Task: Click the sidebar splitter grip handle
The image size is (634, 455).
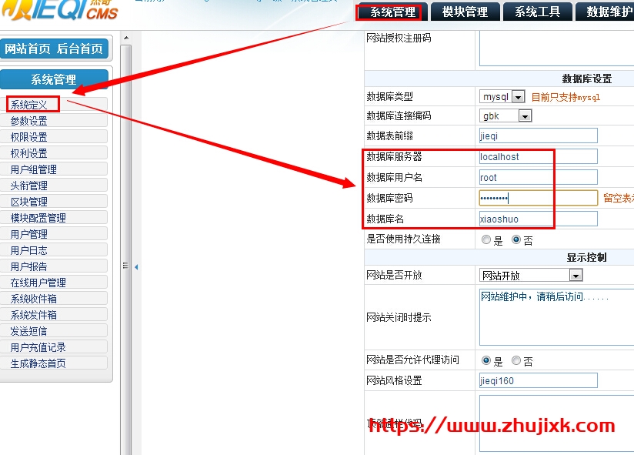Action: tap(125, 266)
